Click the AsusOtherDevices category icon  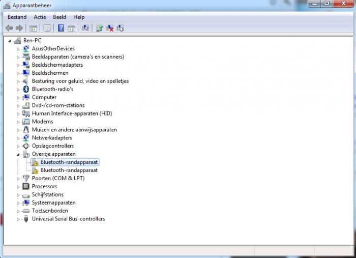[x=26, y=49]
